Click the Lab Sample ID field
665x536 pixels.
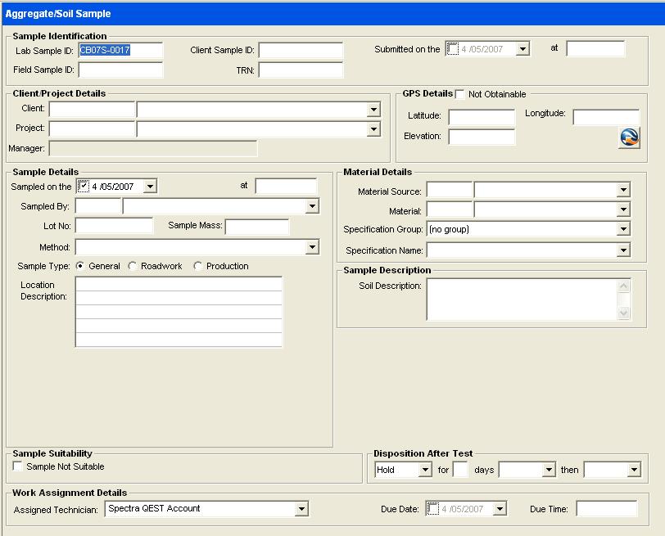120,50
